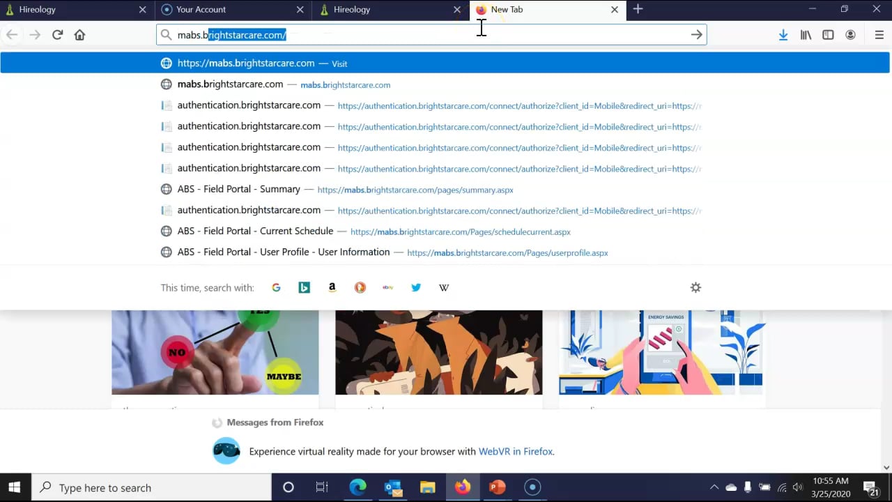Screen dimensions: 892x502
Task: Open ABS - Field Portal - Summary suggestion
Action: tap(445, 189)
